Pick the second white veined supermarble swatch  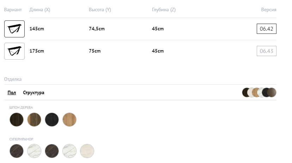click(x=69, y=151)
